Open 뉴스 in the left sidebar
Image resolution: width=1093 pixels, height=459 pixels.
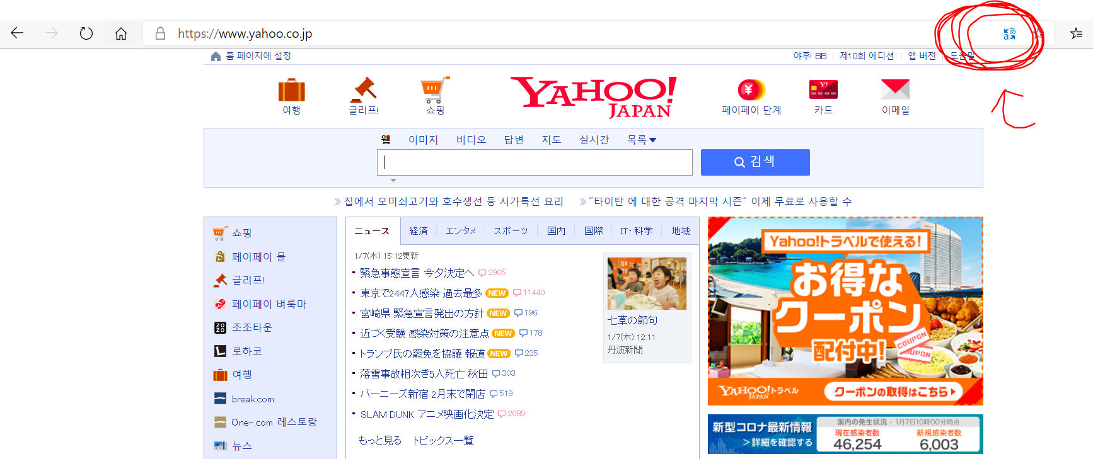(242, 446)
